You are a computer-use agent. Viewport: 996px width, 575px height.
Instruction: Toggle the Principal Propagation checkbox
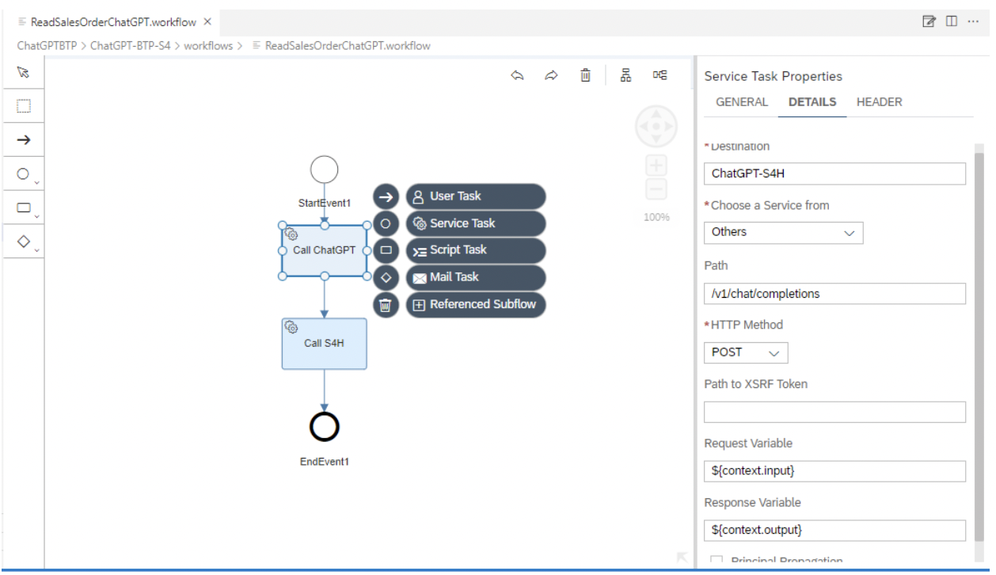point(717,561)
